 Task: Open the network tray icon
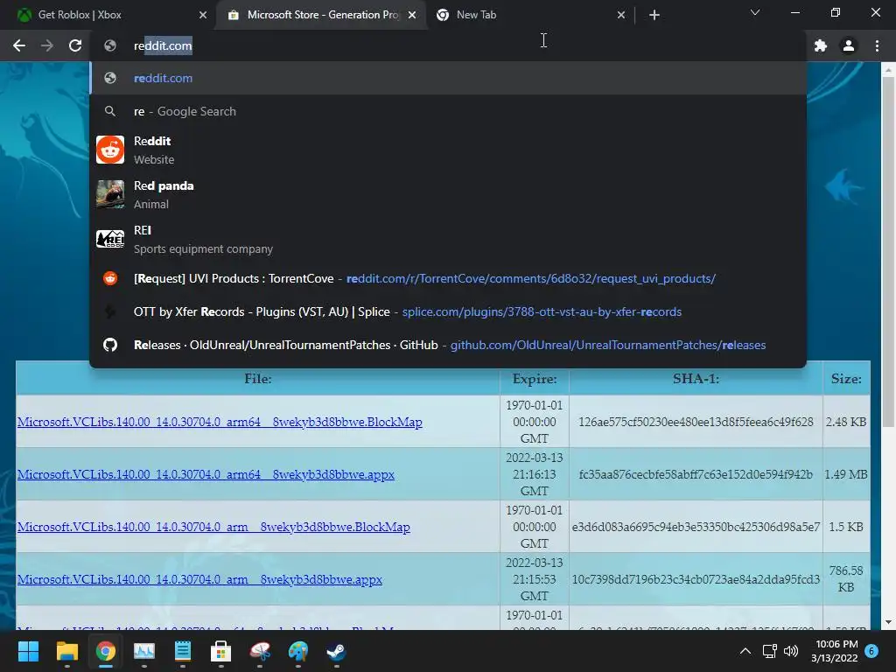pos(770,651)
